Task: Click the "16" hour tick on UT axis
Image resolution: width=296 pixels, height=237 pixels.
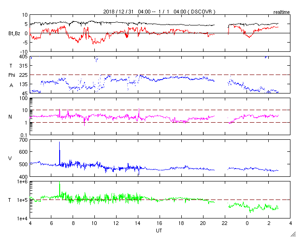Action: point(160,224)
